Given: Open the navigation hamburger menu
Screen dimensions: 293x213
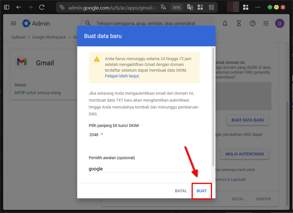Looking at the screenshot, I should (13, 23).
